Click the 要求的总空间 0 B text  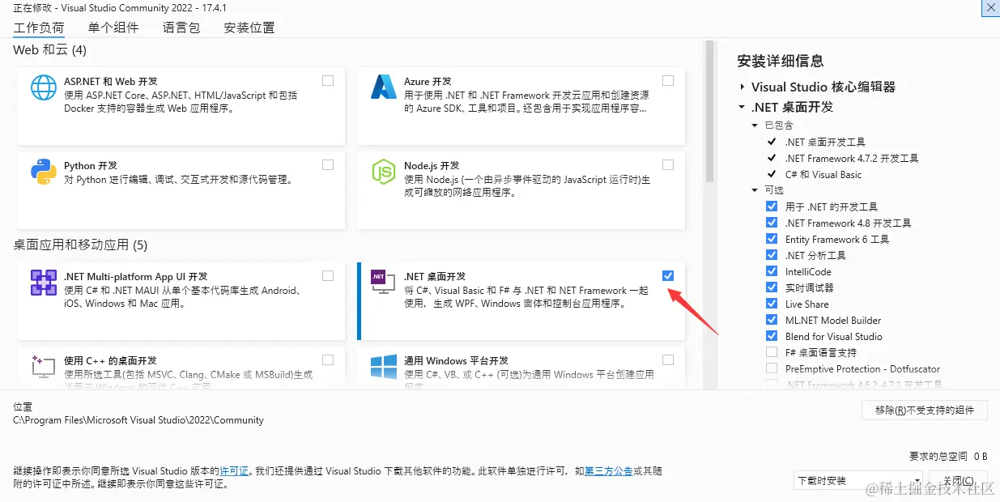(948, 456)
